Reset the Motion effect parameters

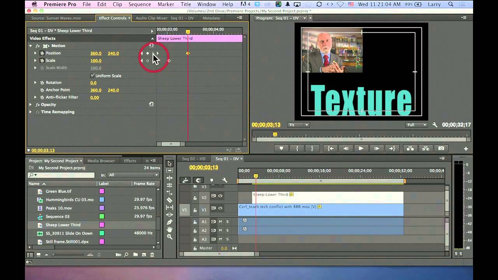coord(151,45)
